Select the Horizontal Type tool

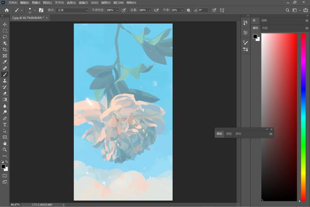click(x=5, y=125)
